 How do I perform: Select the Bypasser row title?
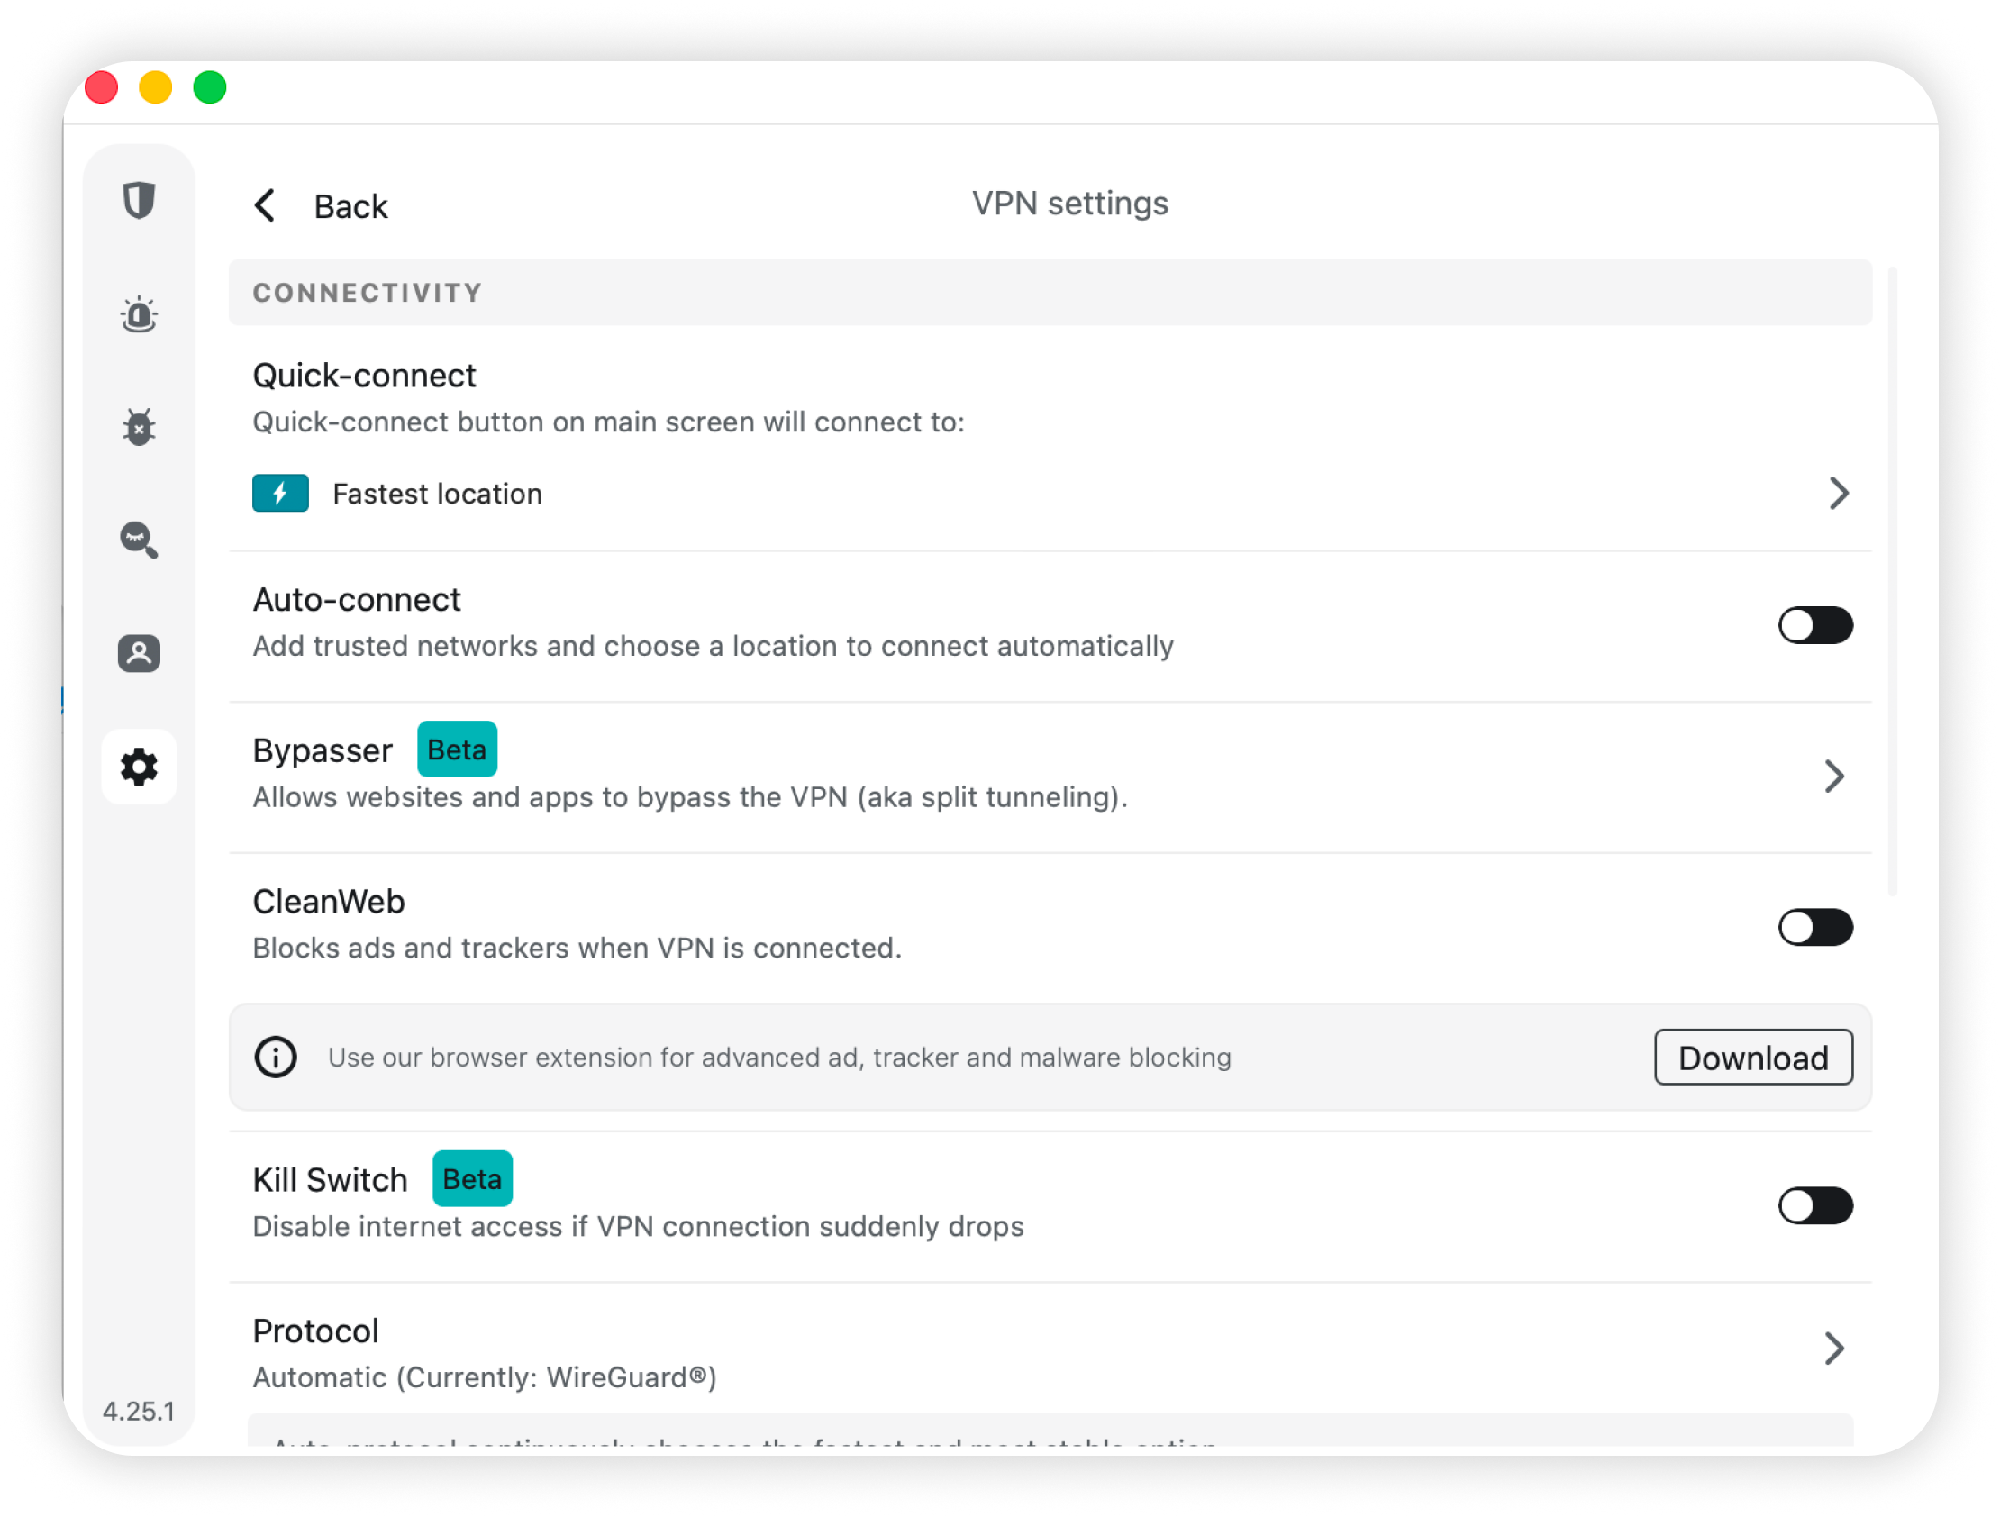pos(322,750)
